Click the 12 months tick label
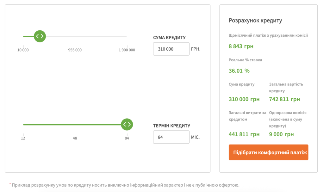Screen dimensions: 324x192 click(23, 138)
